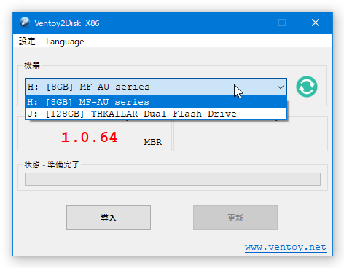The width and height of the screenshot is (344, 268).
Task: Open the www.ventoy.net link
Action: pos(286,247)
